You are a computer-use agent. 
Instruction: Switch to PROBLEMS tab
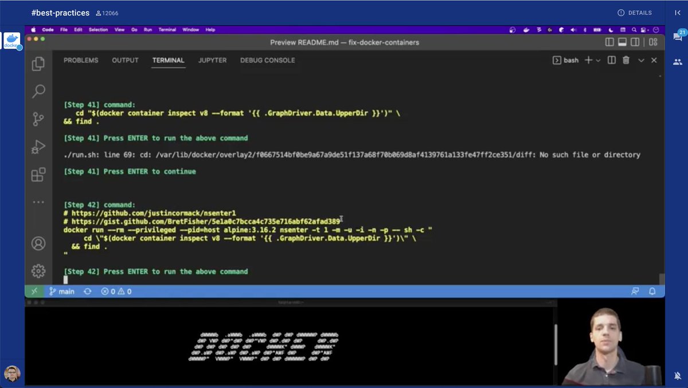click(x=81, y=60)
